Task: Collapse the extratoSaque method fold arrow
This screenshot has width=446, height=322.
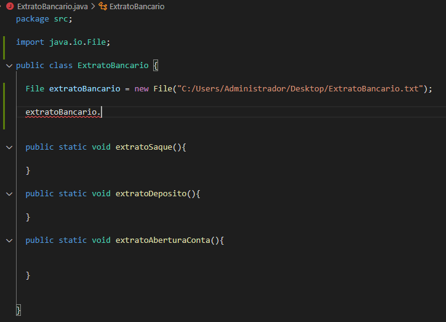Action: [9, 147]
